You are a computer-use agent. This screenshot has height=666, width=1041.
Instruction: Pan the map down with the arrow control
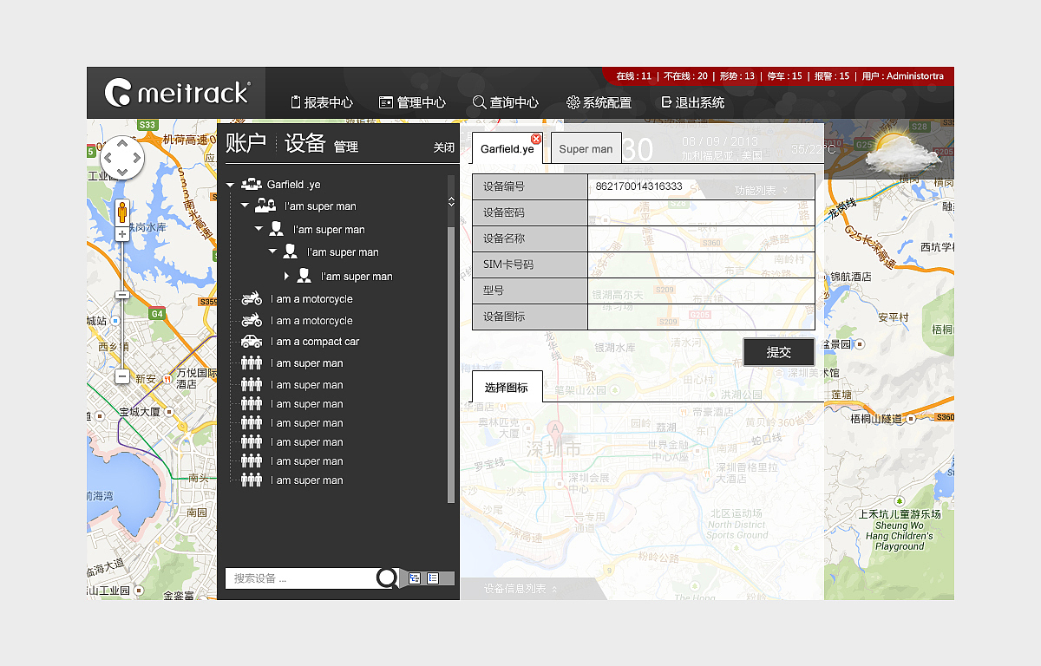(122, 173)
